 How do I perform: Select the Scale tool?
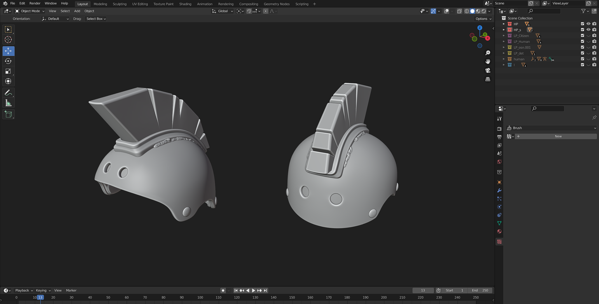tap(8, 71)
